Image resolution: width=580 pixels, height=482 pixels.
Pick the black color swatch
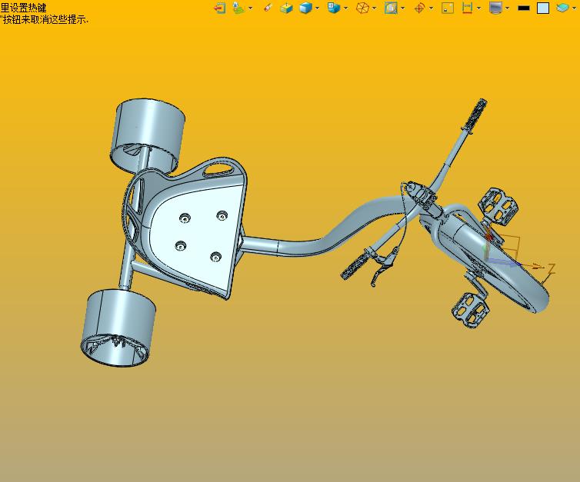tap(524, 8)
